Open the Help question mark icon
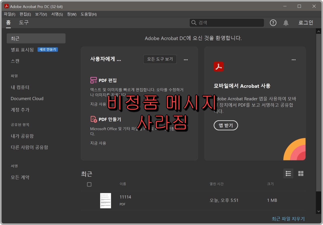The image size is (323, 225). (x=273, y=23)
